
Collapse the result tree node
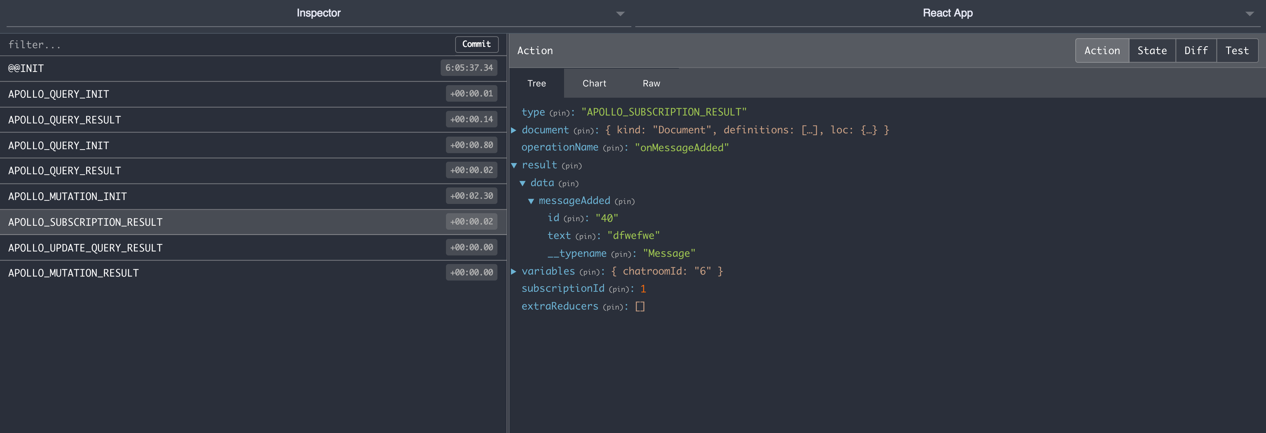pos(514,166)
